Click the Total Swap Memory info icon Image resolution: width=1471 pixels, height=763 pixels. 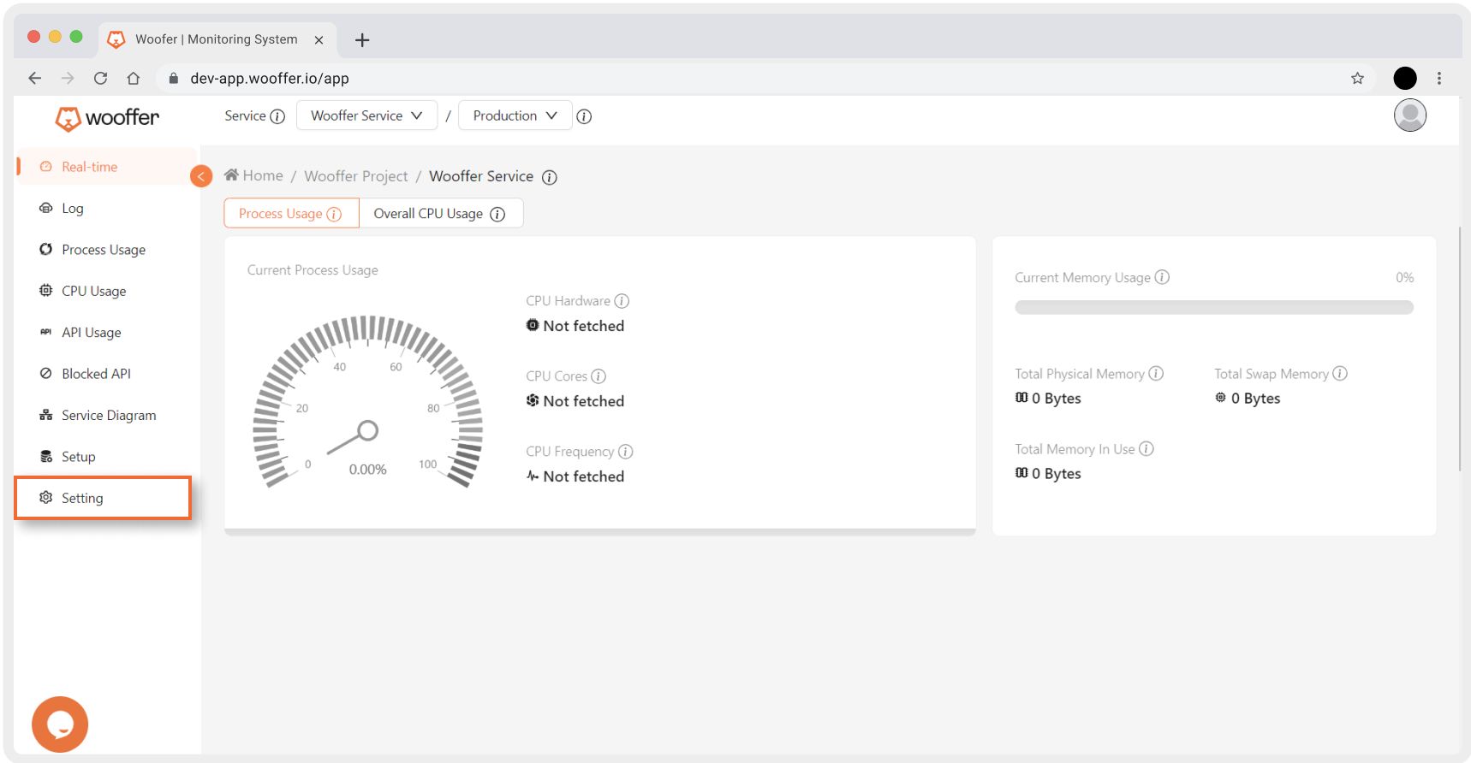point(1340,374)
